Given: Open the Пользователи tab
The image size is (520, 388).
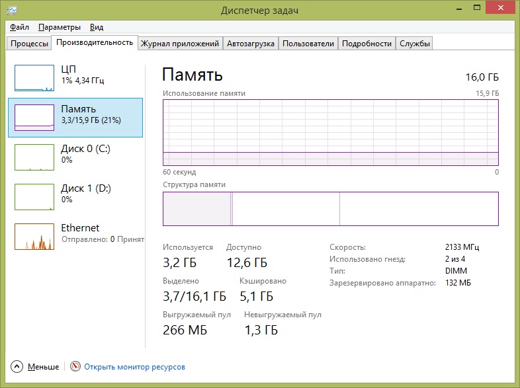Looking at the screenshot, I should [x=308, y=44].
